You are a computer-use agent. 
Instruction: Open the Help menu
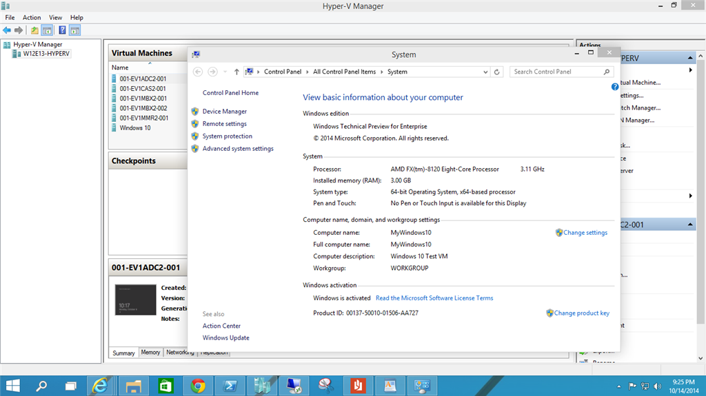click(77, 17)
